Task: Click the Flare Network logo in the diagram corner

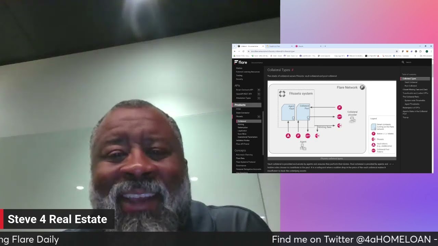Action: click(362, 87)
